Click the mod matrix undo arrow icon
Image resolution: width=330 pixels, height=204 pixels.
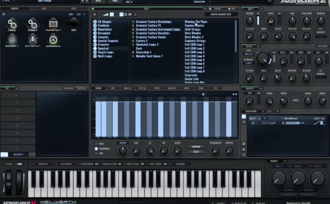tap(244, 149)
